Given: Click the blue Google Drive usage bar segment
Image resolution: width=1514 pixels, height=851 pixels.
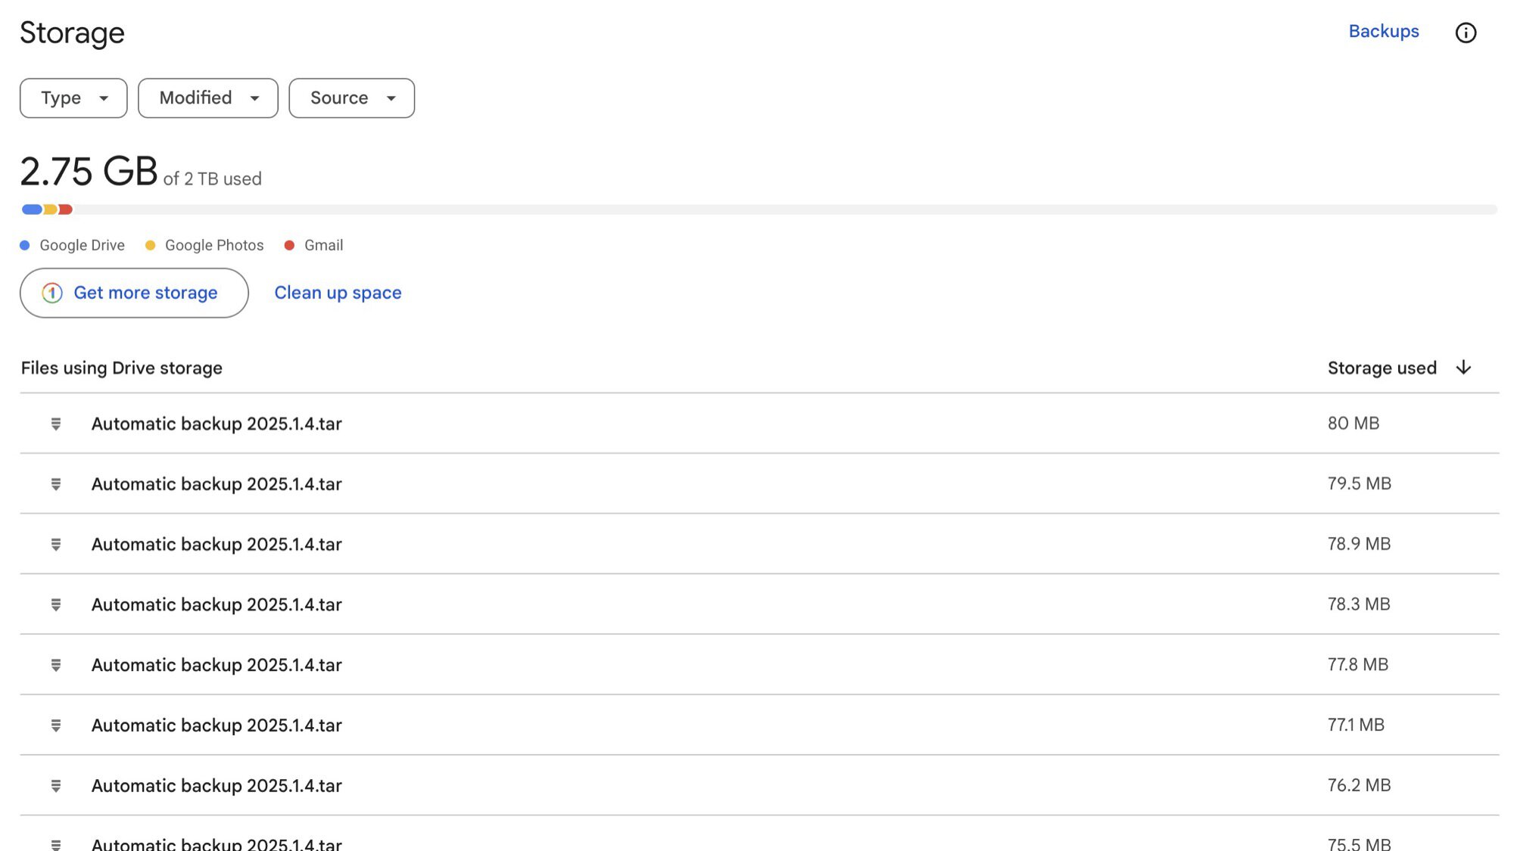Looking at the screenshot, I should pos(32,210).
